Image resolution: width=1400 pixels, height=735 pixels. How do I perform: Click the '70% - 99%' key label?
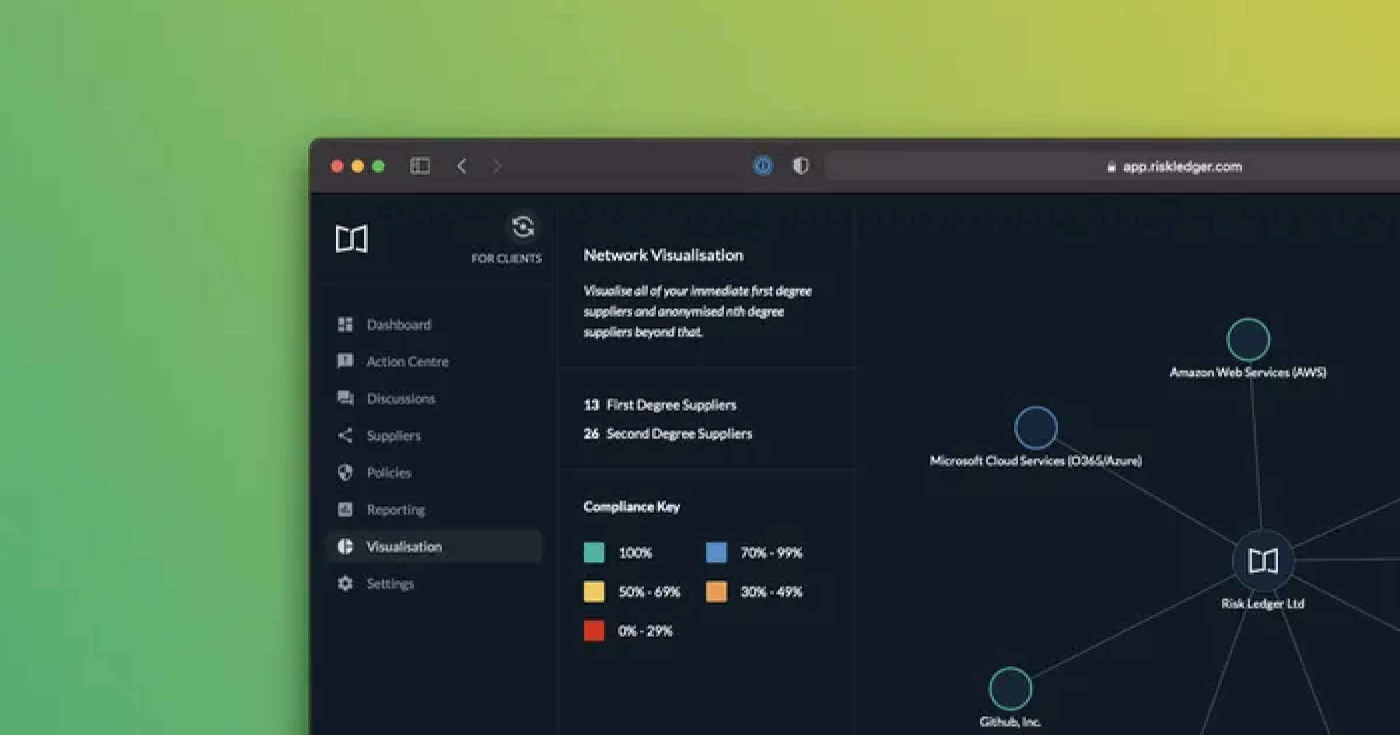[x=771, y=552]
